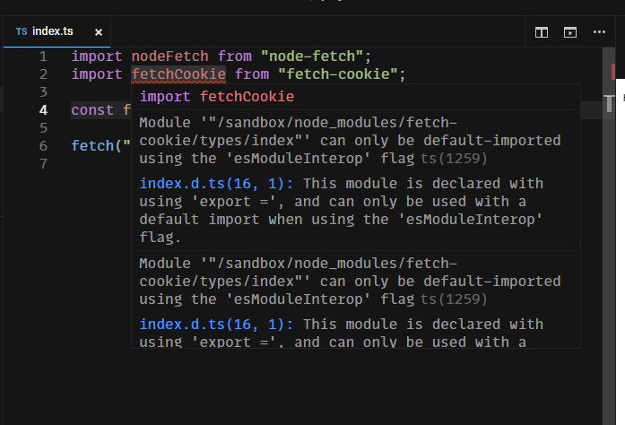Click the "node-fetch" string on line 1
This screenshot has height=425, width=625.
[x=312, y=56]
